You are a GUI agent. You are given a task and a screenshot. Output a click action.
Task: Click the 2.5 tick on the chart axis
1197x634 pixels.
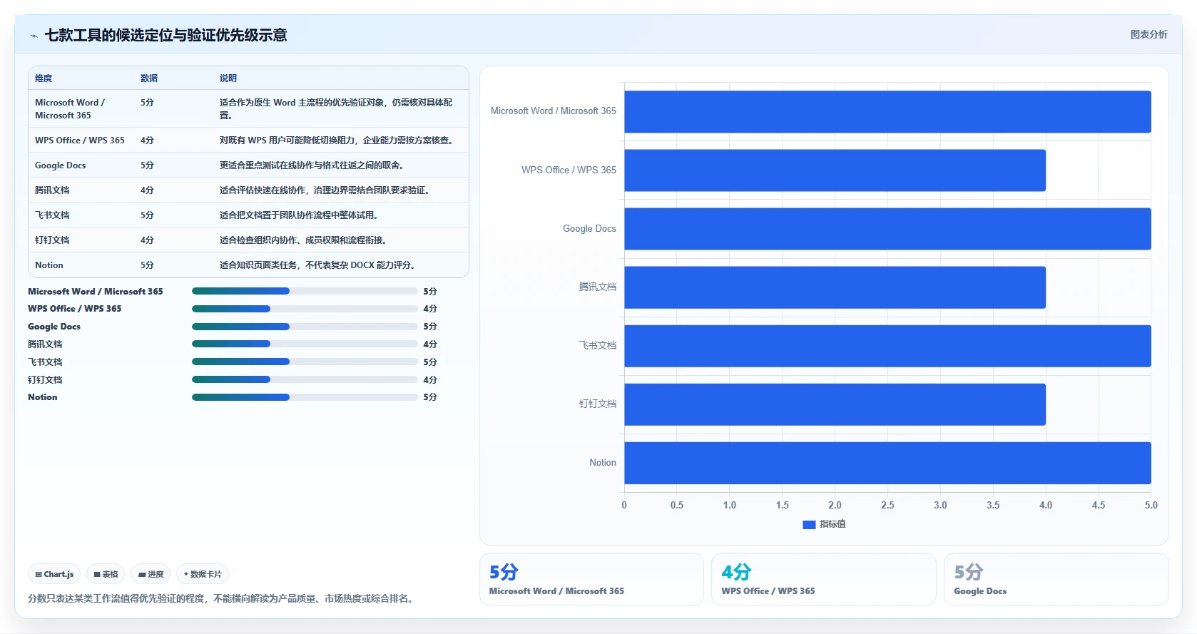click(x=887, y=505)
